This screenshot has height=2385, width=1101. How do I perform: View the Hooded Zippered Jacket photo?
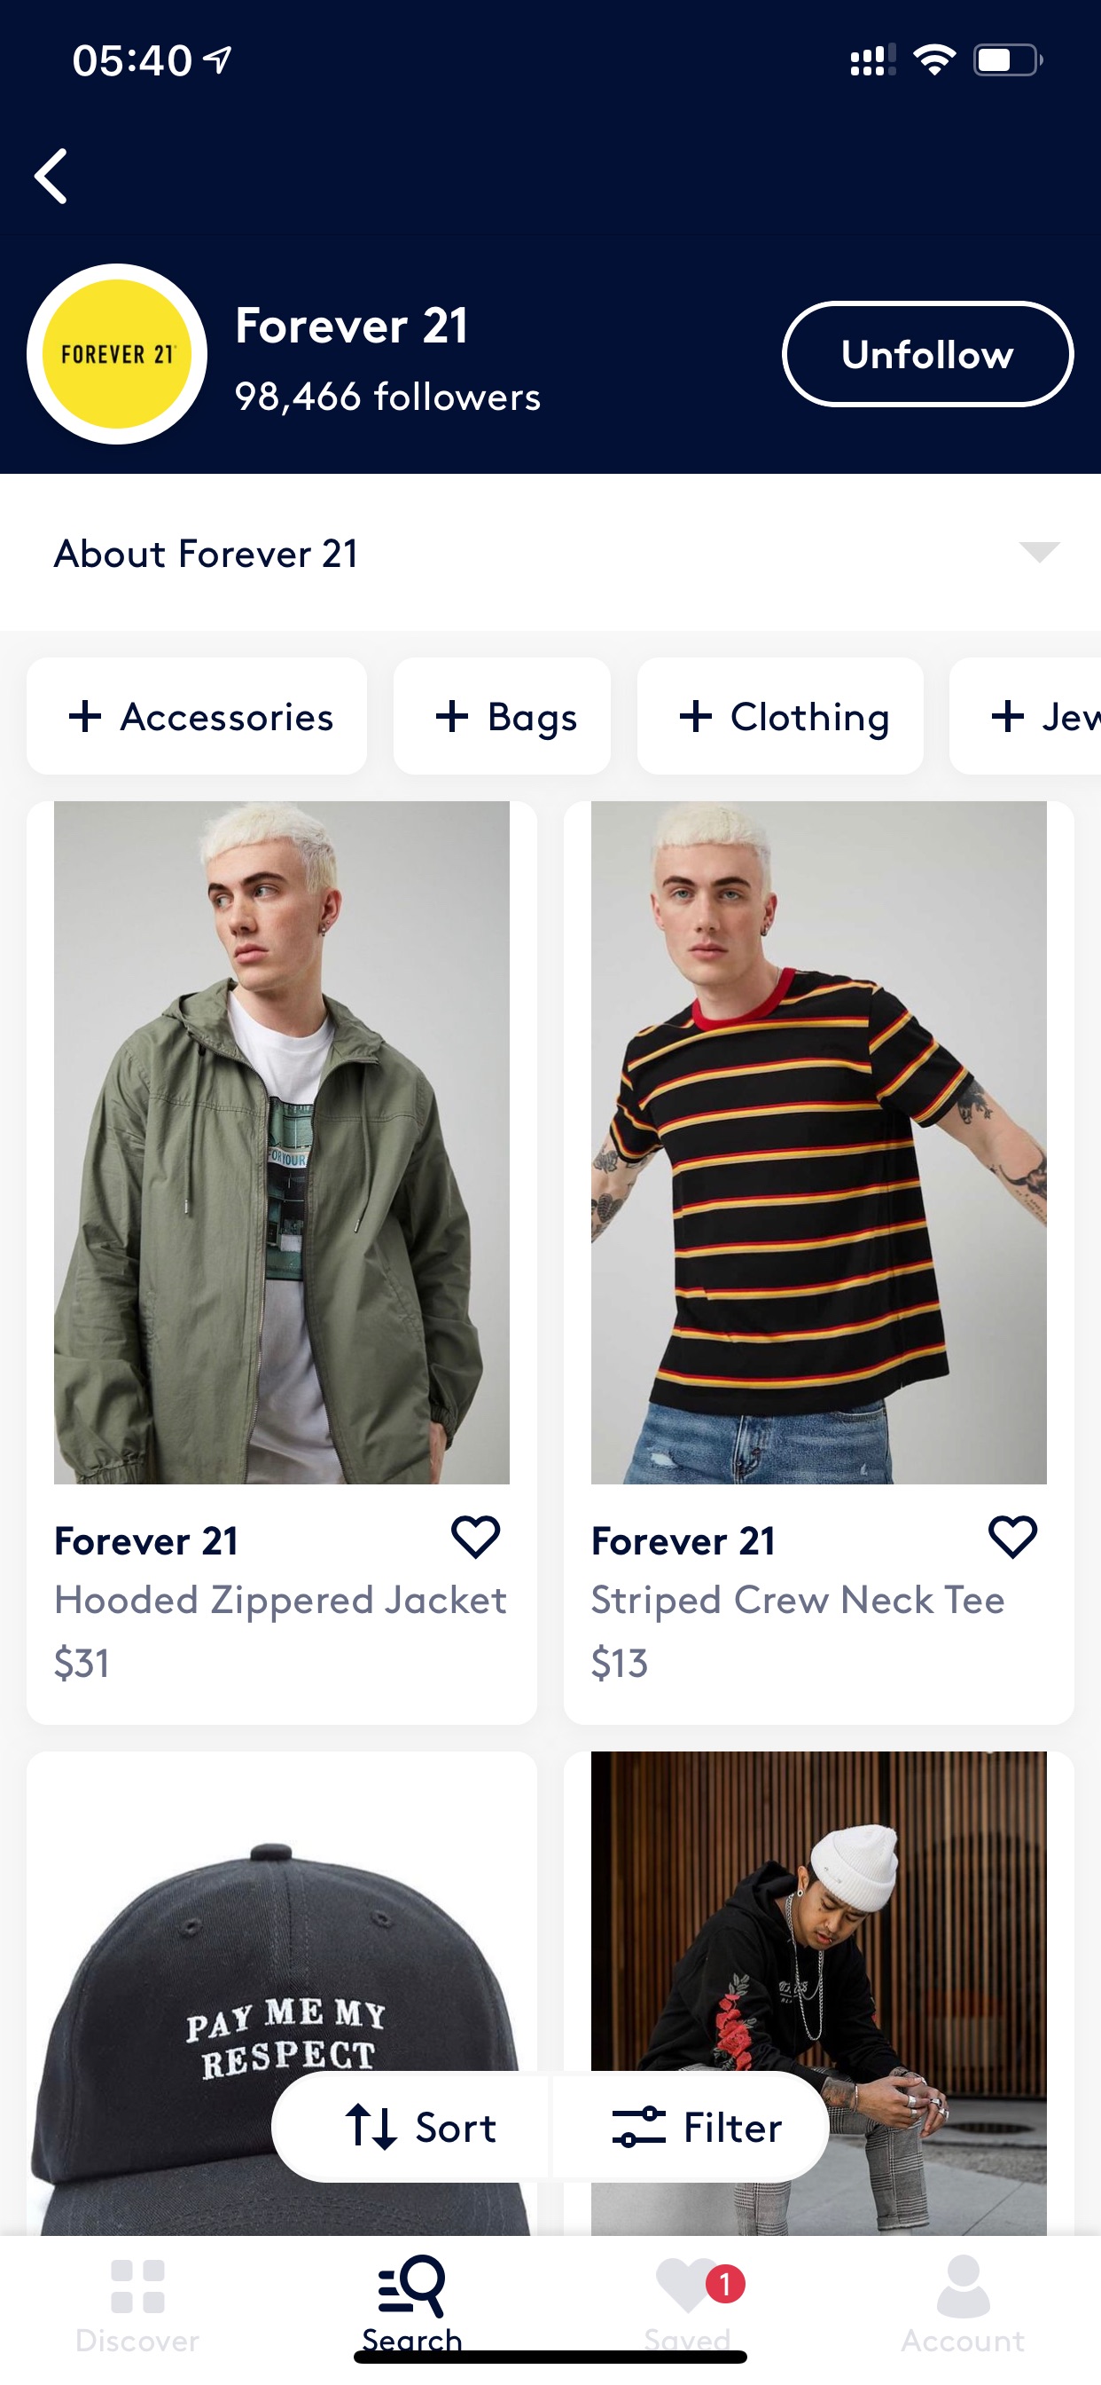pos(281,1143)
